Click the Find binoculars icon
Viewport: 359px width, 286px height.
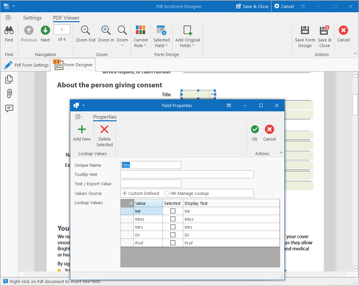coord(9,30)
